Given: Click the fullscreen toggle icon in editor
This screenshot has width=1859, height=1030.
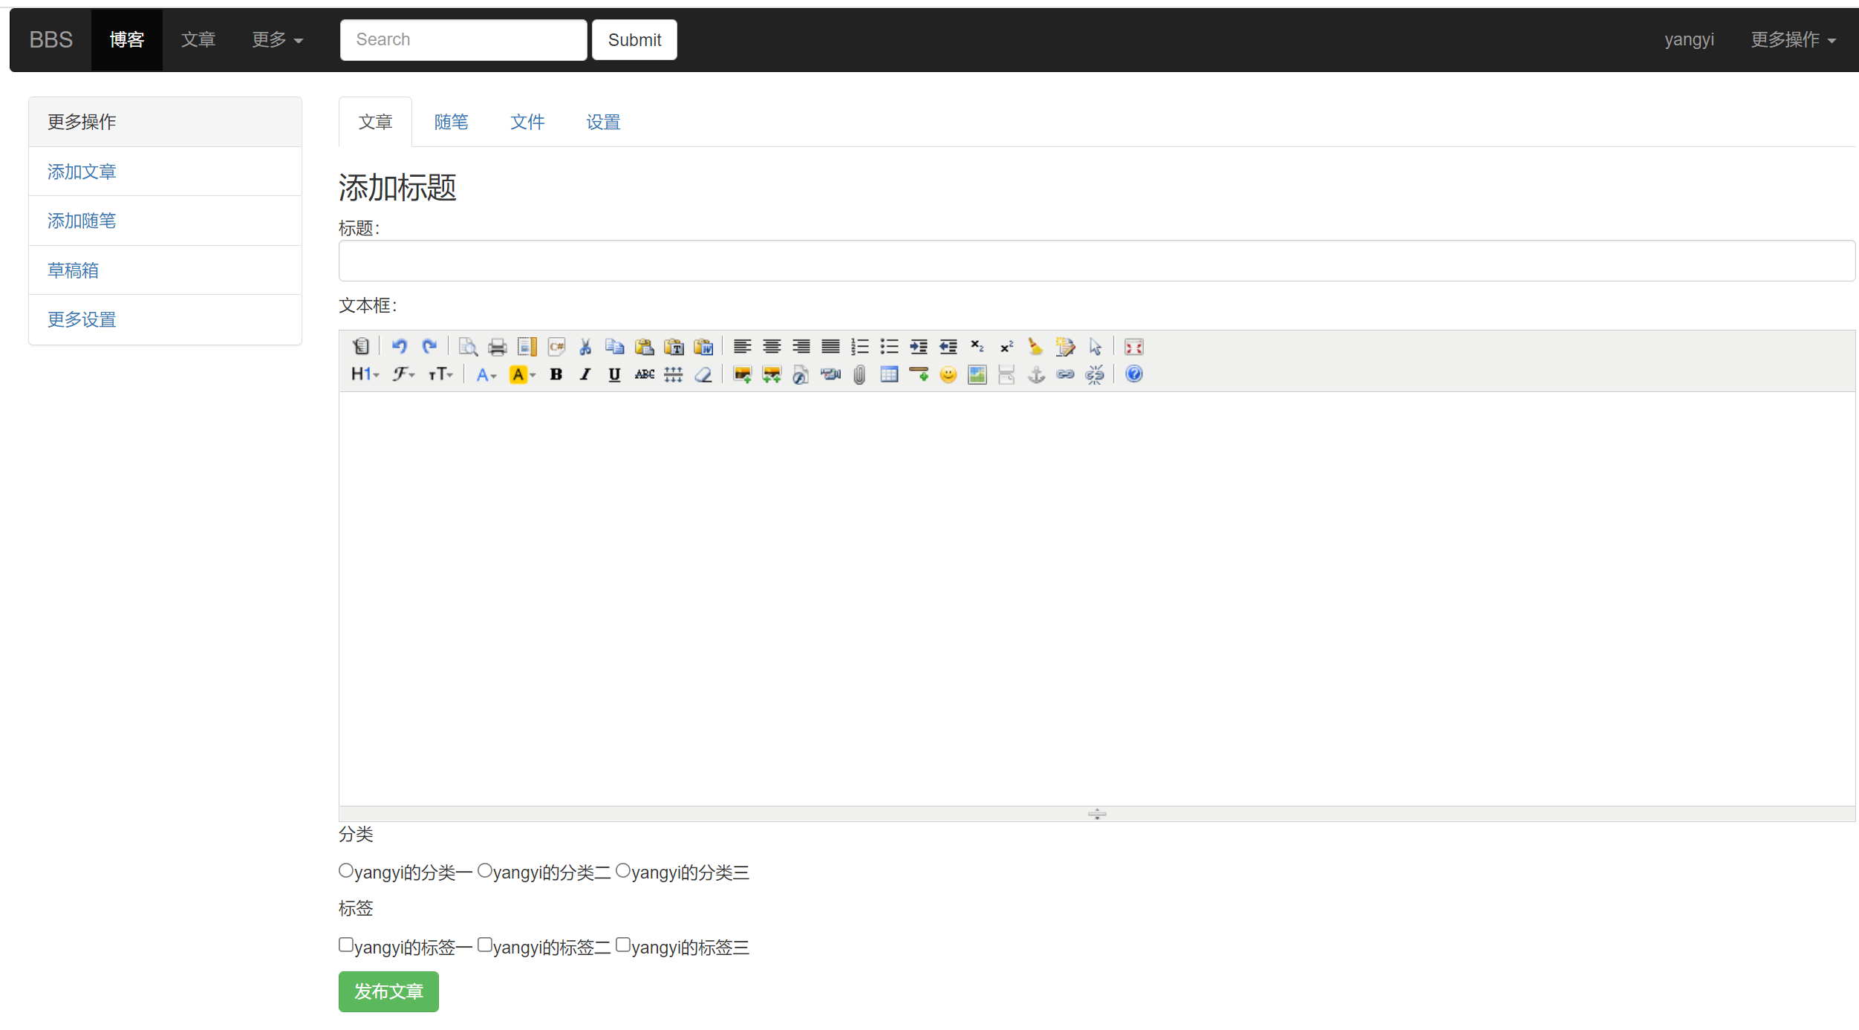Looking at the screenshot, I should 1133,347.
